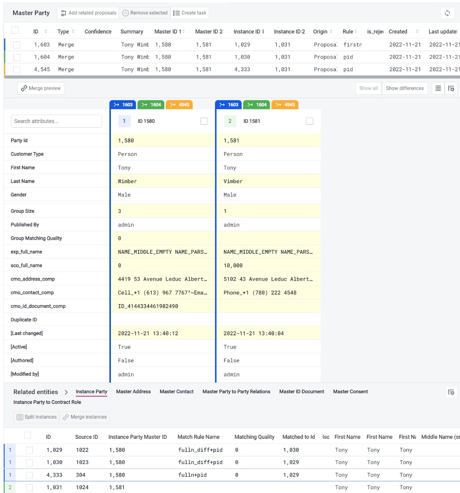The image size is (460, 493).
Task: Click the compact list view icon near Show differences
Action: tap(438, 88)
